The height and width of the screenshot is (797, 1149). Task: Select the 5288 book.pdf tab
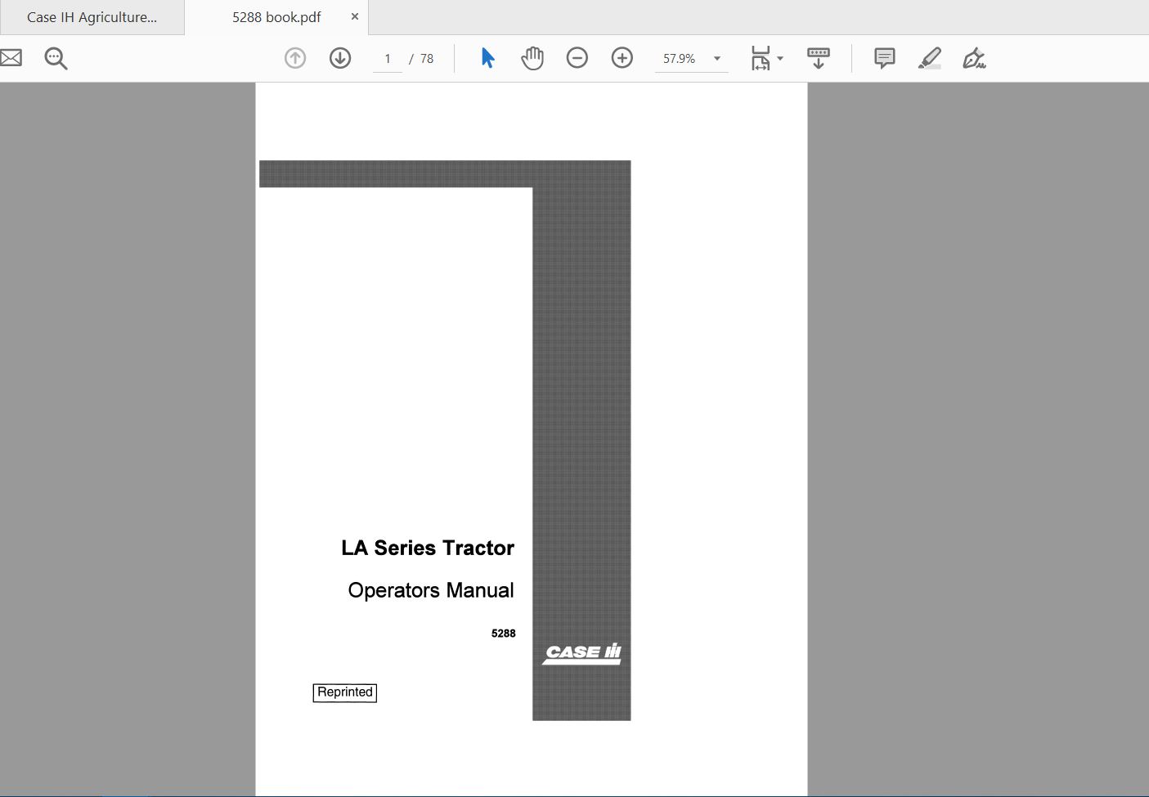(276, 17)
